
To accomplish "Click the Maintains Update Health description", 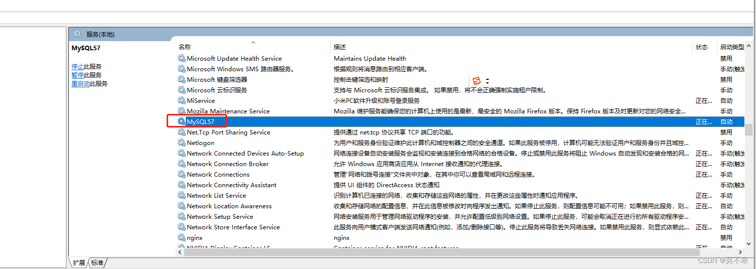I will click(370, 58).
